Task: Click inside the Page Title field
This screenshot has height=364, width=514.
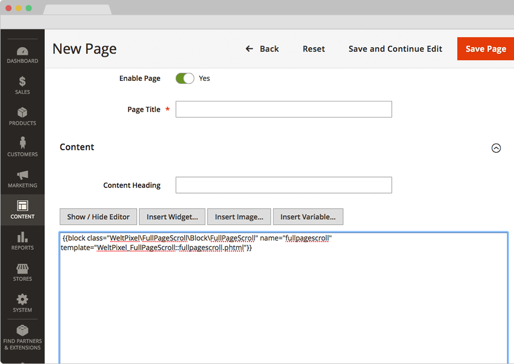Action: click(x=284, y=109)
